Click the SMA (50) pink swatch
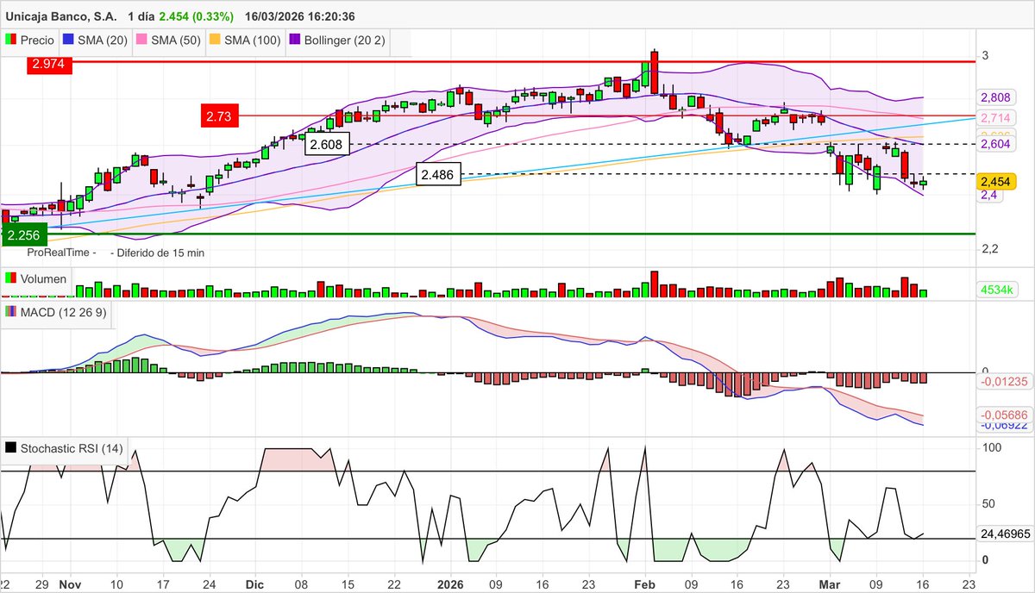The width and height of the screenshot is (1035, 593). pos(142,40)
